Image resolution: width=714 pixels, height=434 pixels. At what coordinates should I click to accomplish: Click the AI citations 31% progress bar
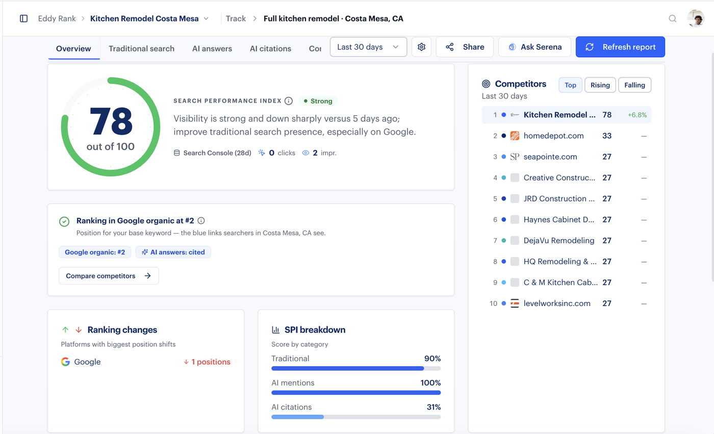[356, 417]
